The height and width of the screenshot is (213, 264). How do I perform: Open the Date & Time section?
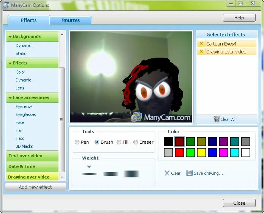32,166
